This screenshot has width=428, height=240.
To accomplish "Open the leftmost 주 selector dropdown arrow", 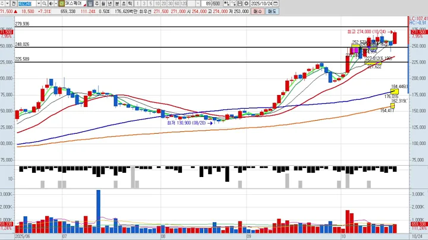I will click(7, 4).
